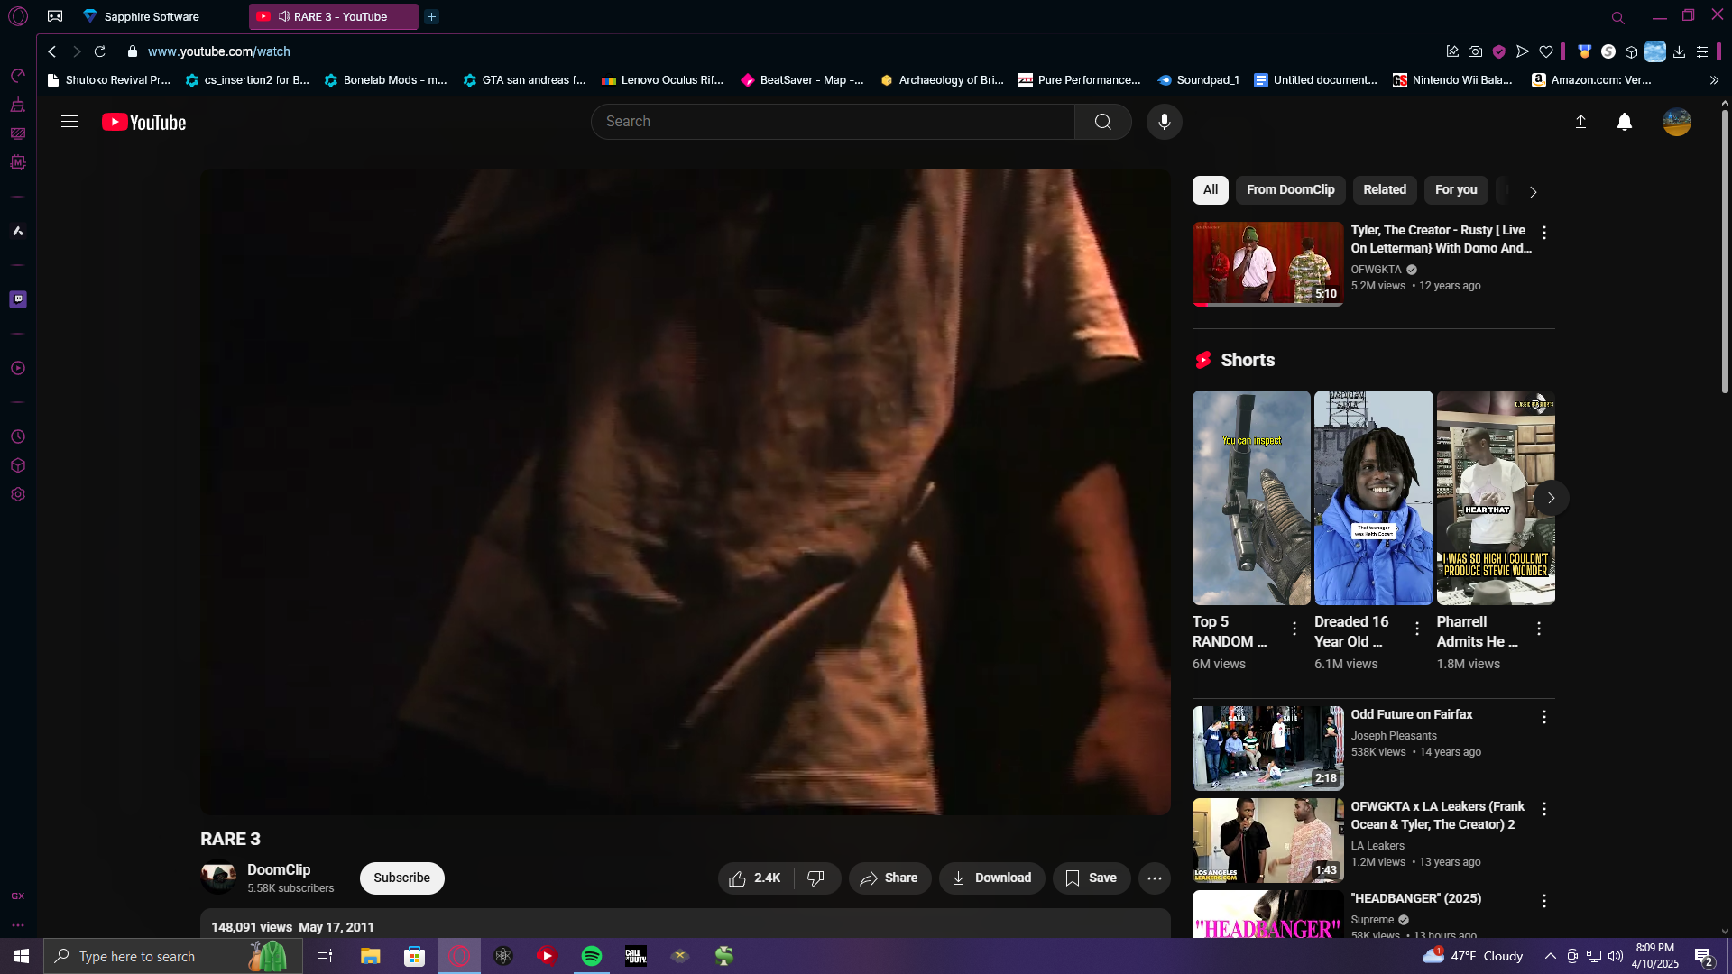Click the Share button
Image resolution: width=1732 pixels, height=974 pixels.
coord(889,878)
